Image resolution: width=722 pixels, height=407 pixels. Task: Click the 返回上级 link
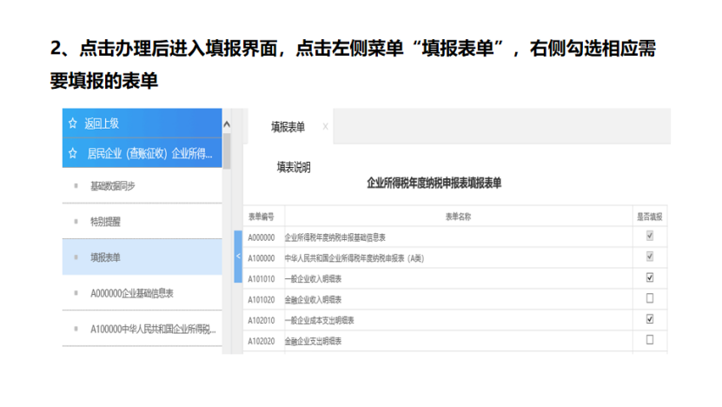[102, 123]
